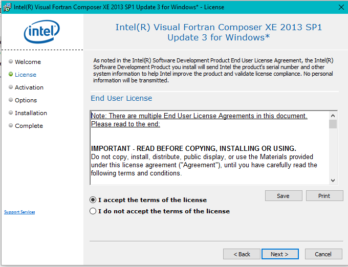Proceed with the Next button

click(279, 254)
